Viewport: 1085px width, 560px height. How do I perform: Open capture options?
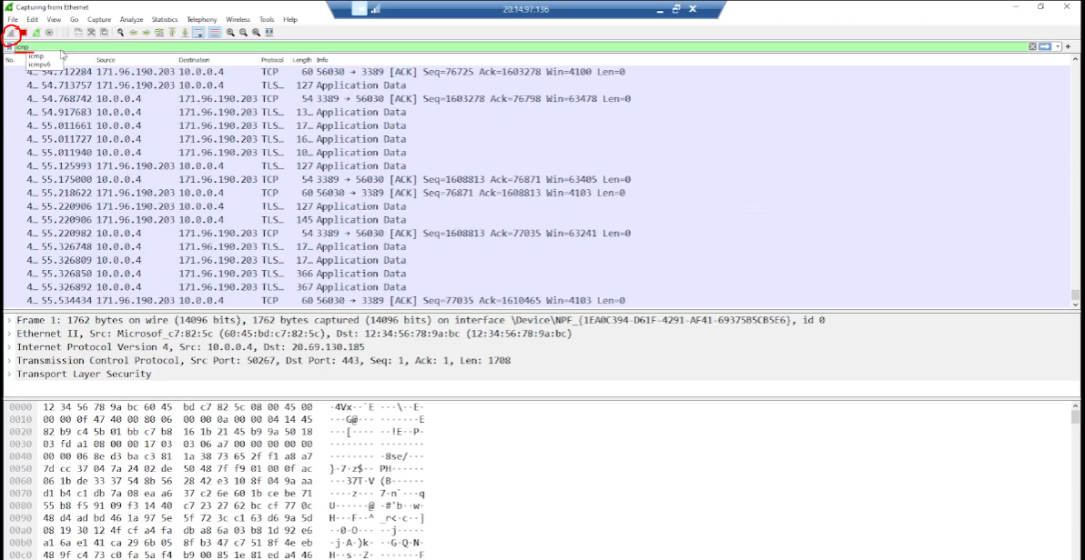(x=50, y=32)
